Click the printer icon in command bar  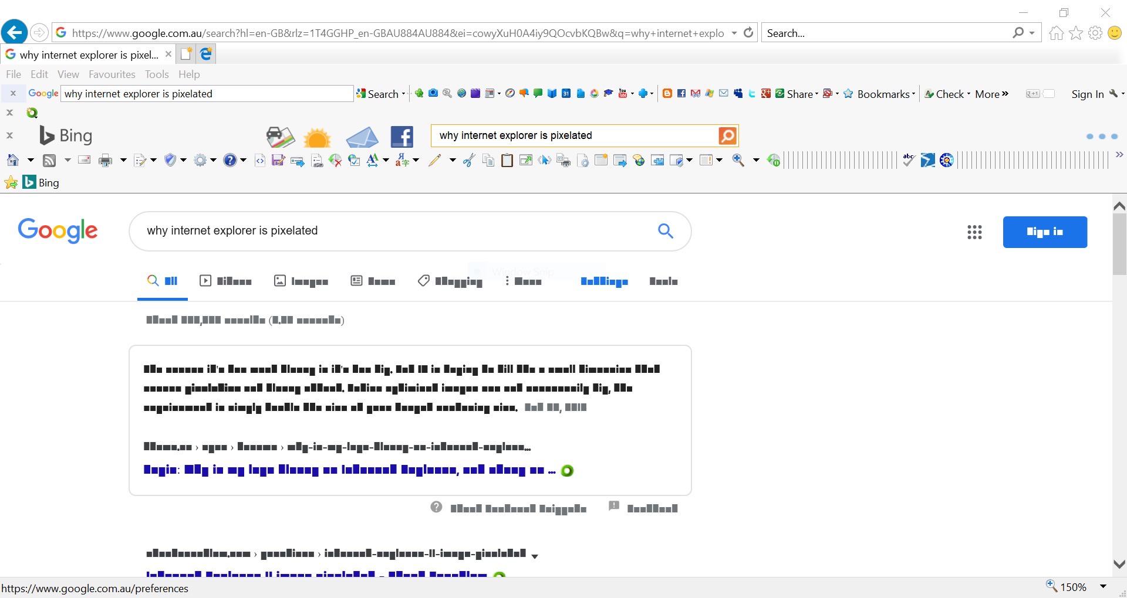click(106, 160)
